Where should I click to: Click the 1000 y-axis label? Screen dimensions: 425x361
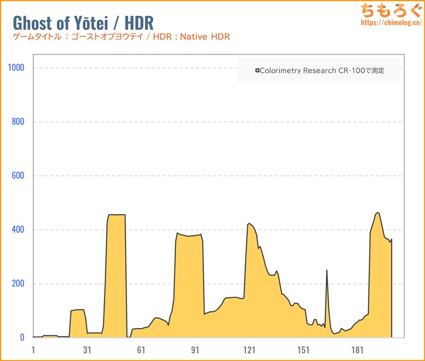click(x=17, y=68)
